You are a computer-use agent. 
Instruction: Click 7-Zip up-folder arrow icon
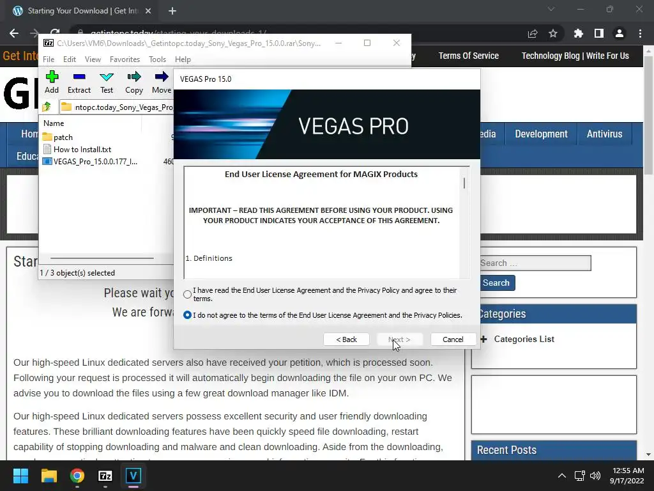(47, 107)
